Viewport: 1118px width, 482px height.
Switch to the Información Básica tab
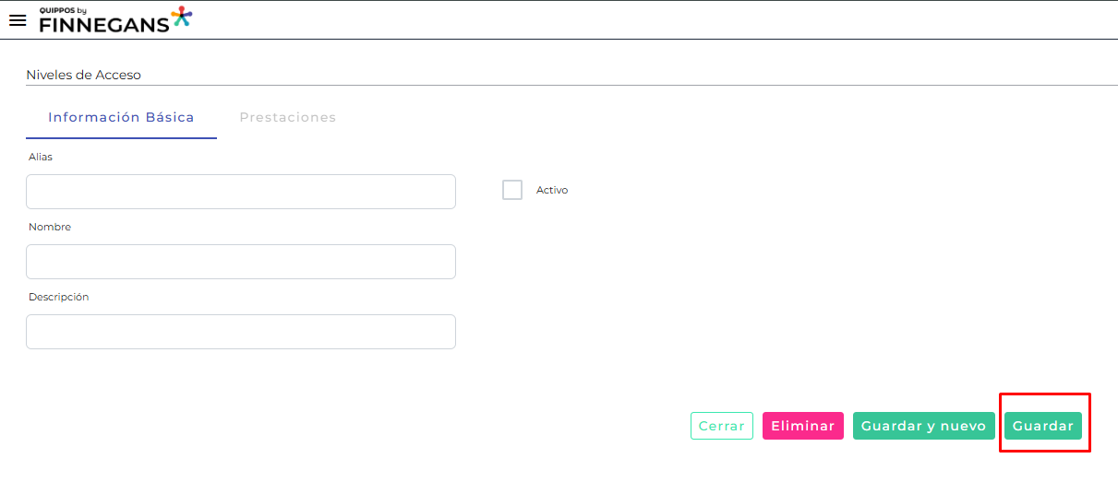121,118
